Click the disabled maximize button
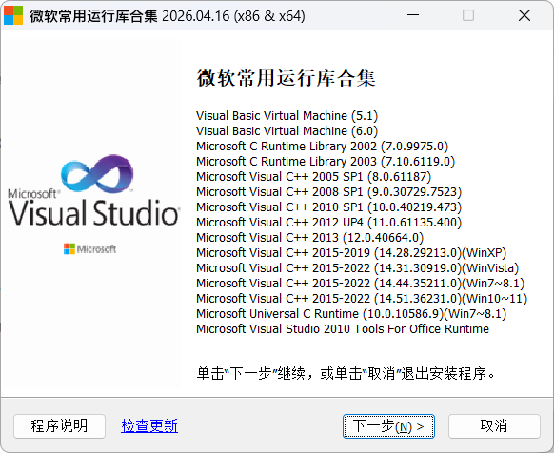 (468, 15)
